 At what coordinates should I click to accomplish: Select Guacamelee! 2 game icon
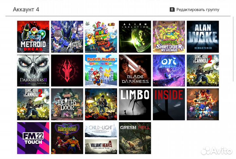67,138
